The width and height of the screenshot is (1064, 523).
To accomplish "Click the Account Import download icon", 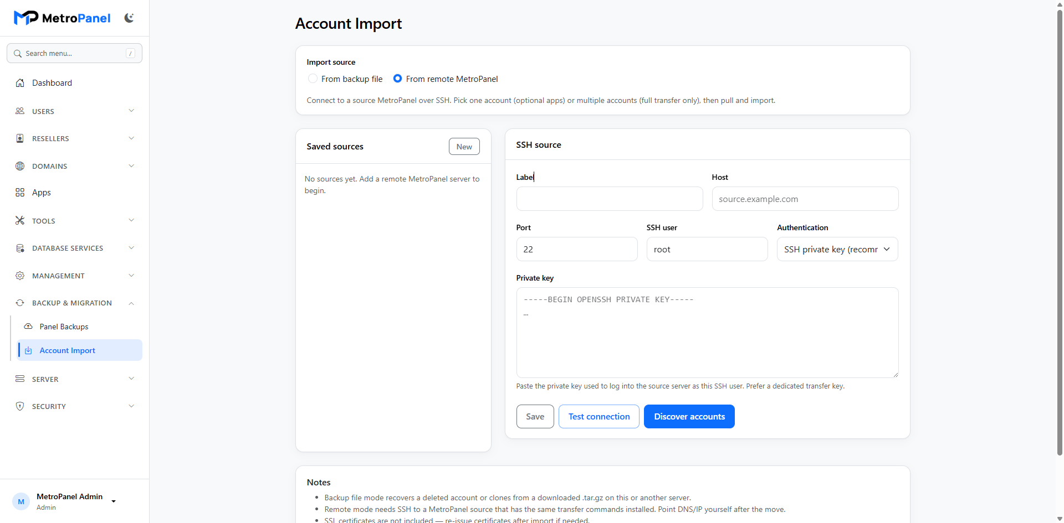I will [x=28, y=350].
